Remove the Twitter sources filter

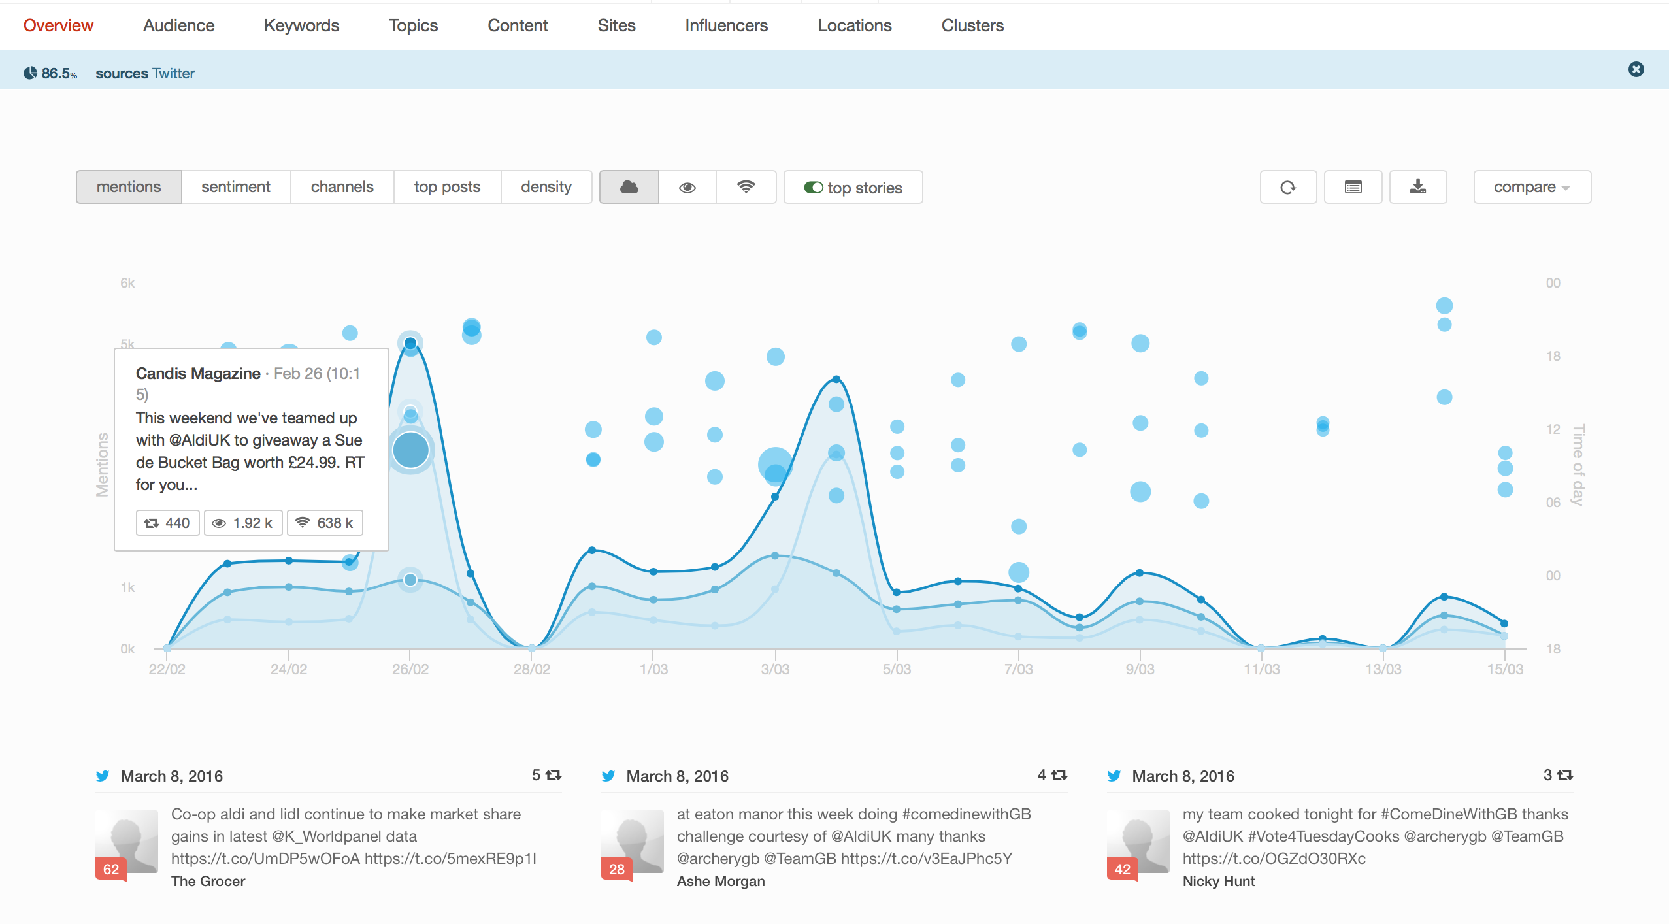pyautogui.click(x=1636, y=69)
